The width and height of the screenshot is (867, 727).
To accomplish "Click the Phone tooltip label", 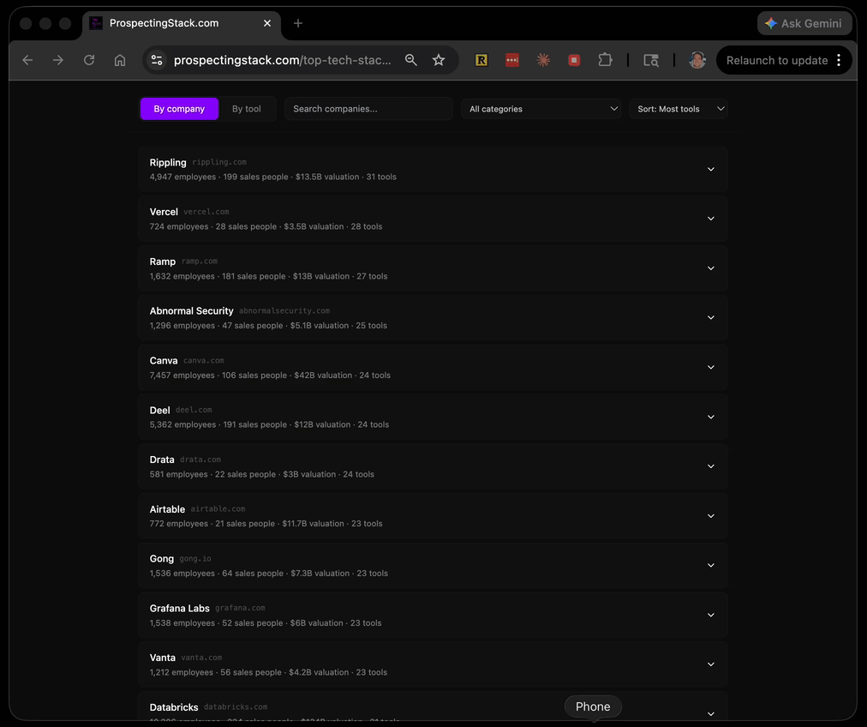I will tap(593, 706).
